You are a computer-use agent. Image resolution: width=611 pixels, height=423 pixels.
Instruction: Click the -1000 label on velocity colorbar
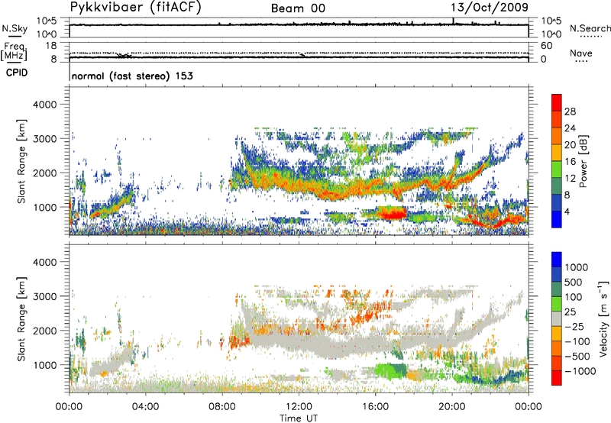[580, 371]
